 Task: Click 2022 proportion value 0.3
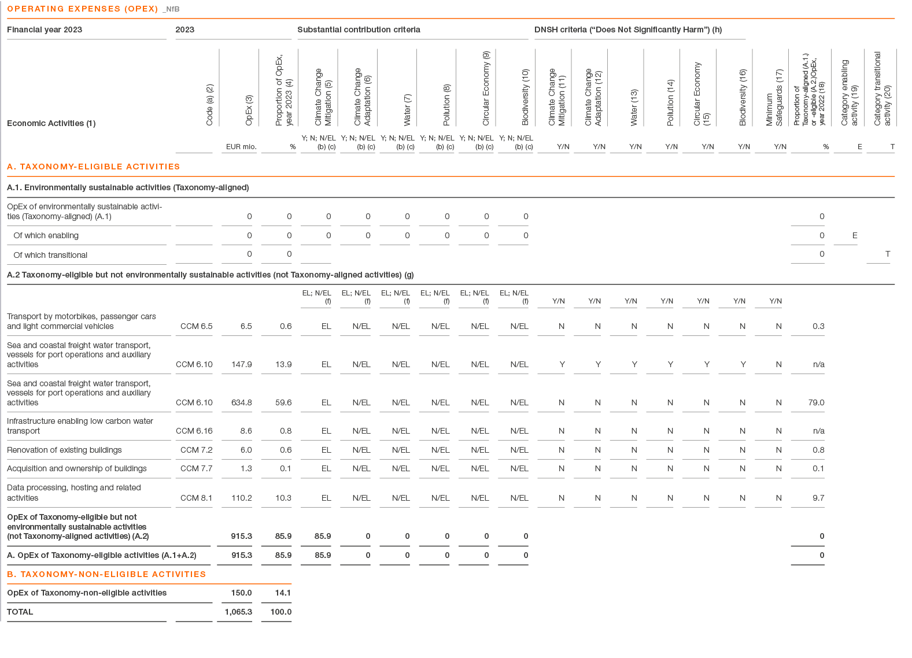click(x=818, y=326)
